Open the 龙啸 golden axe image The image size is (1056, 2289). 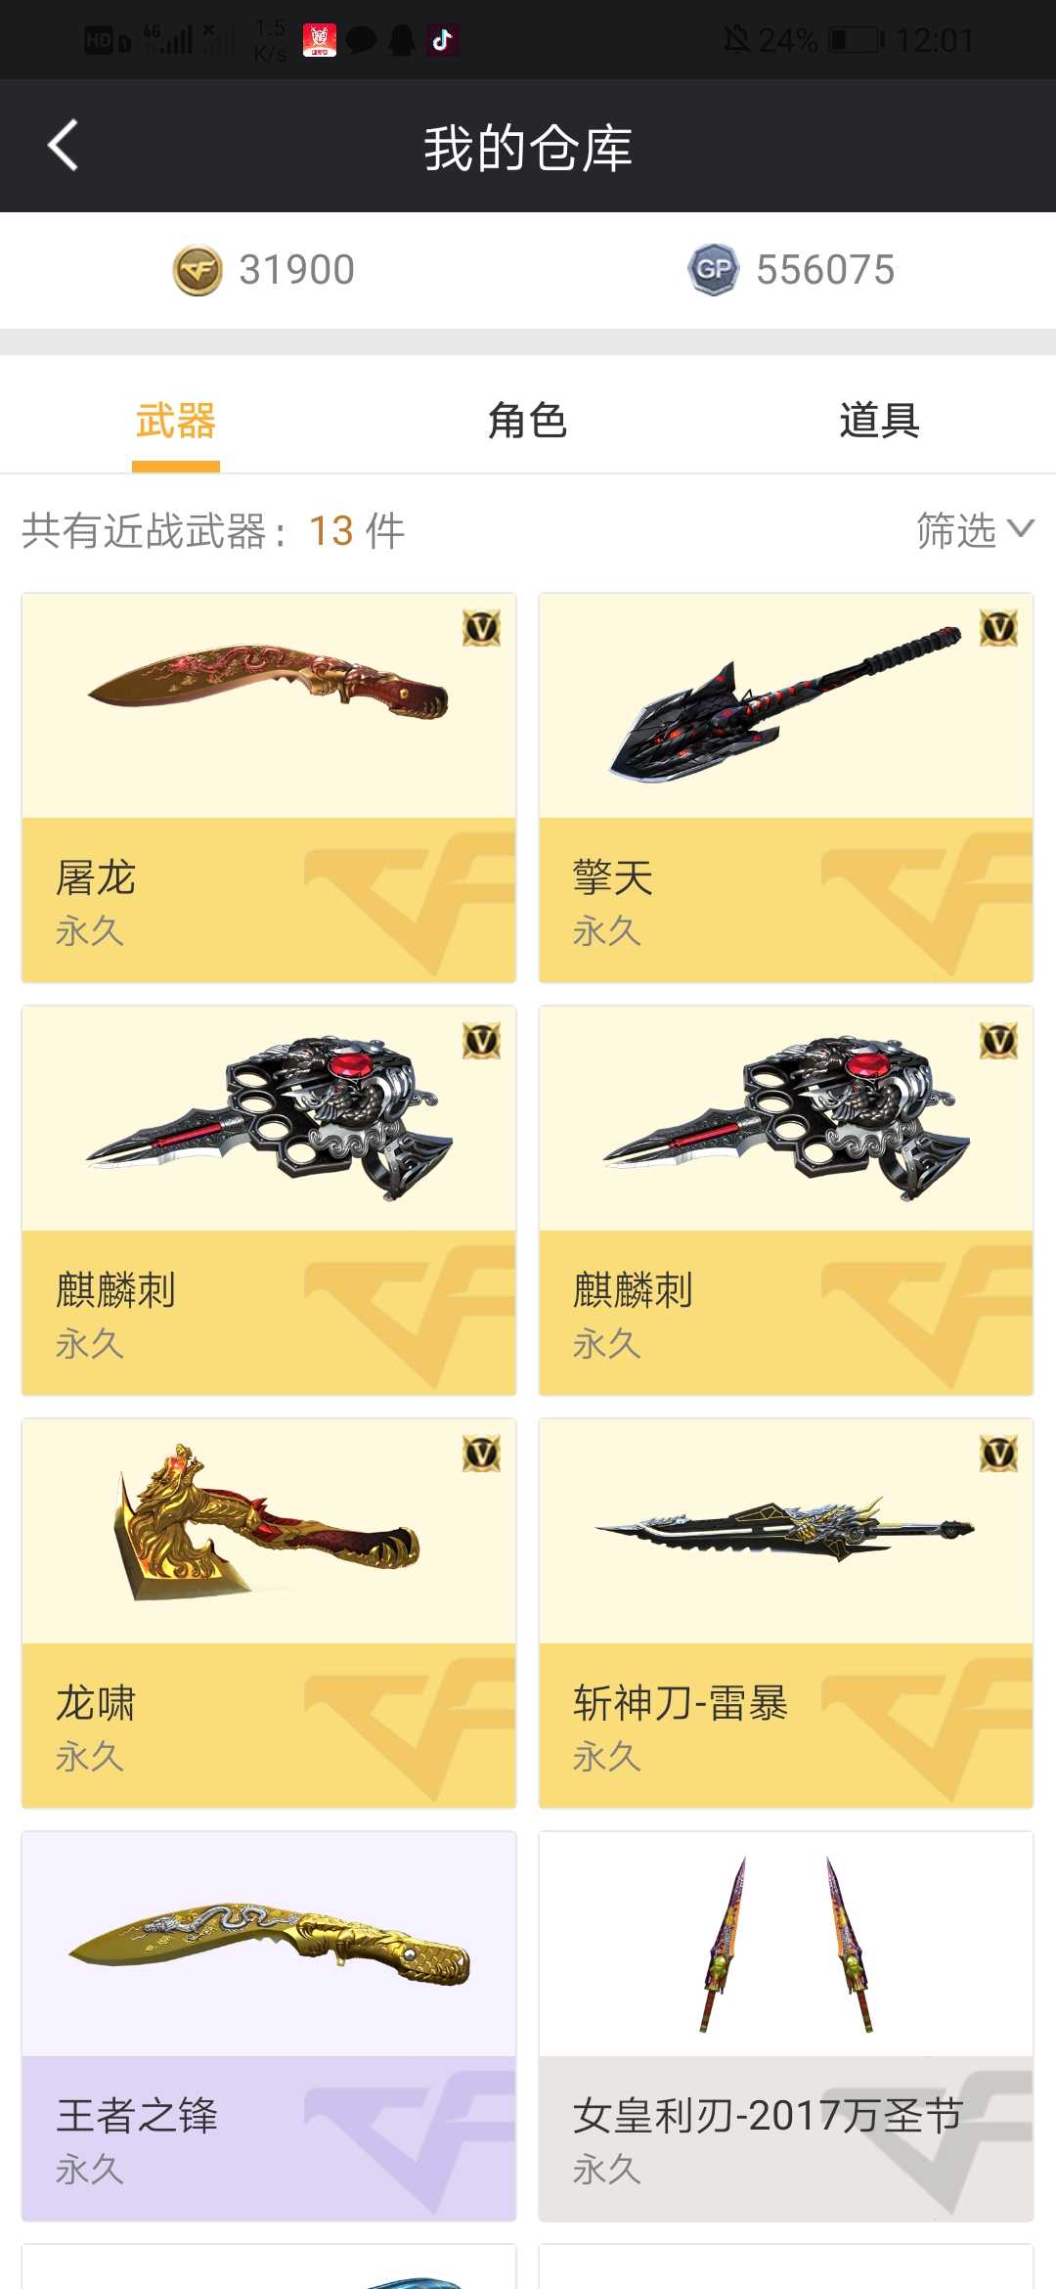click(266, 1522)
